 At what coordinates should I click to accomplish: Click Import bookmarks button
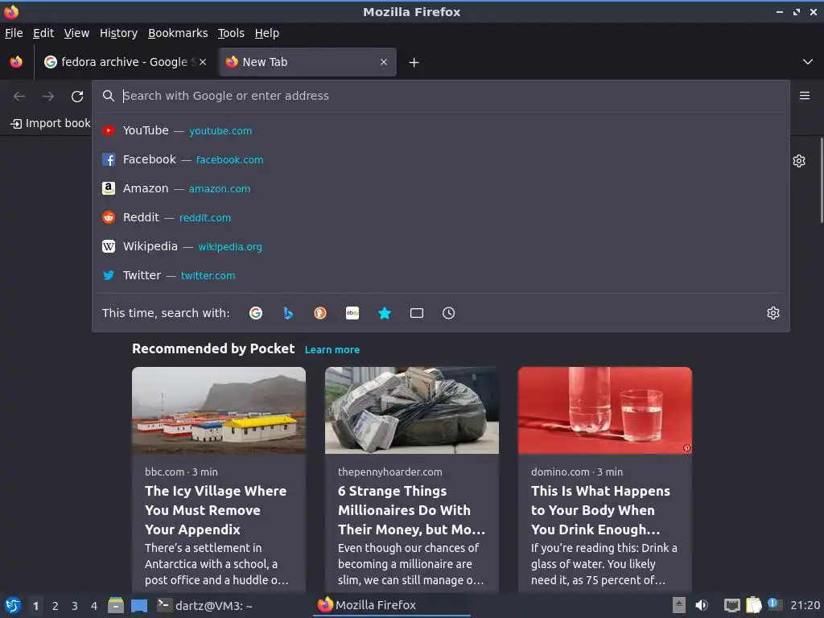click(x=51, y=123)
